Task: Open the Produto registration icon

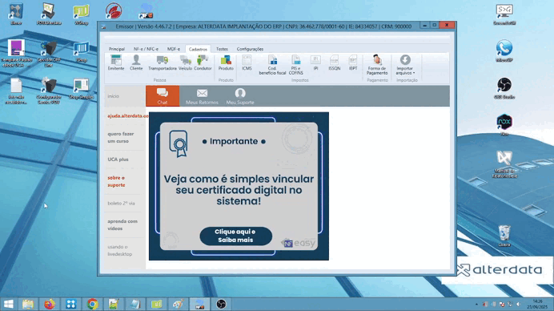Action: 226,63
